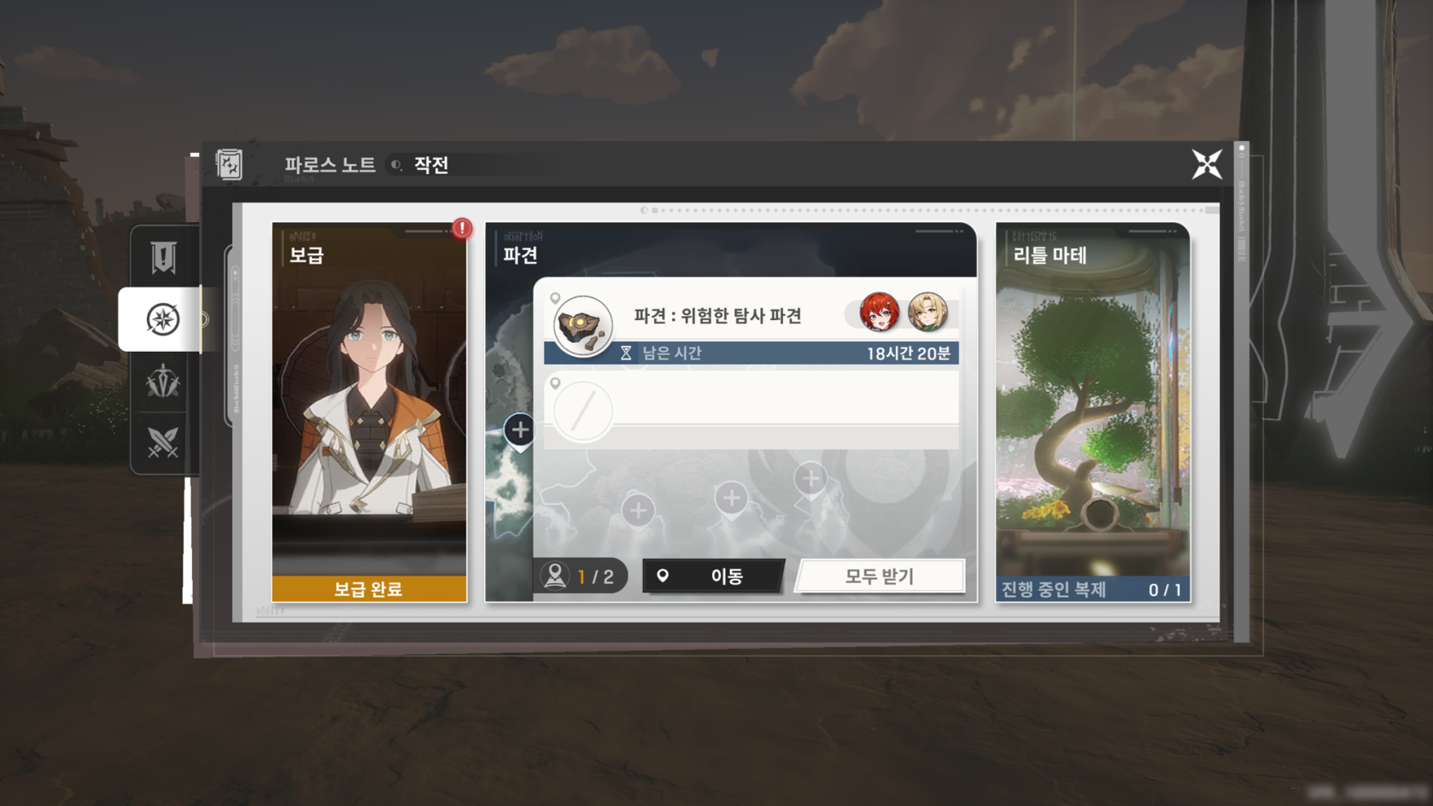Open the crossed swords sidebar tab
The width and height of the screenshot is (1433, 806).
[x=163, y=442]
